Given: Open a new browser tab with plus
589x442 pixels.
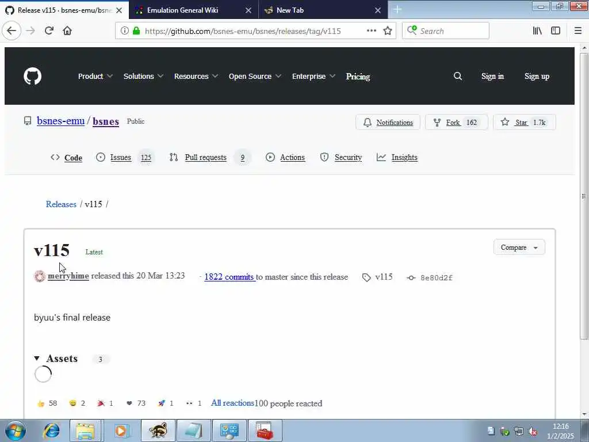Looking at the screenshot, I should tap(397, 10).
